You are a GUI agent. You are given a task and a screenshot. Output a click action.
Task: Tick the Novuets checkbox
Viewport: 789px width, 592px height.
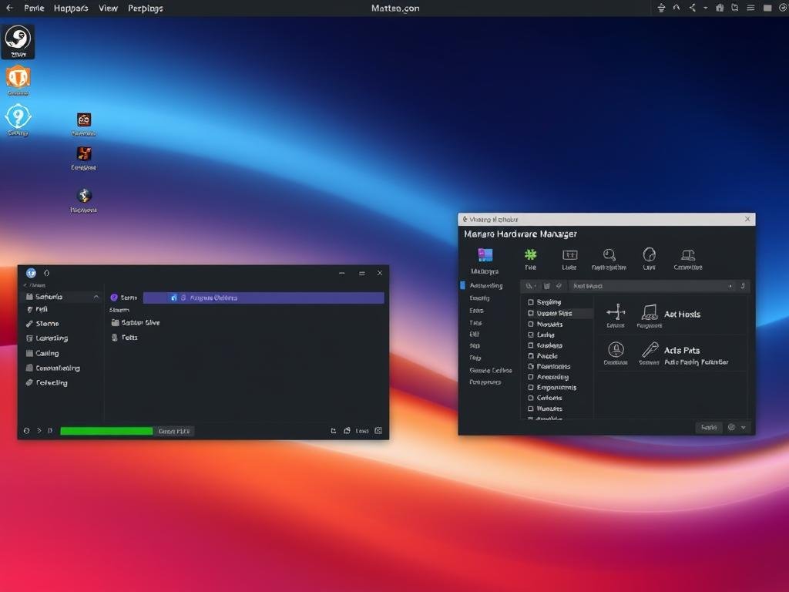pyautogui.click(x=530, y=325)
